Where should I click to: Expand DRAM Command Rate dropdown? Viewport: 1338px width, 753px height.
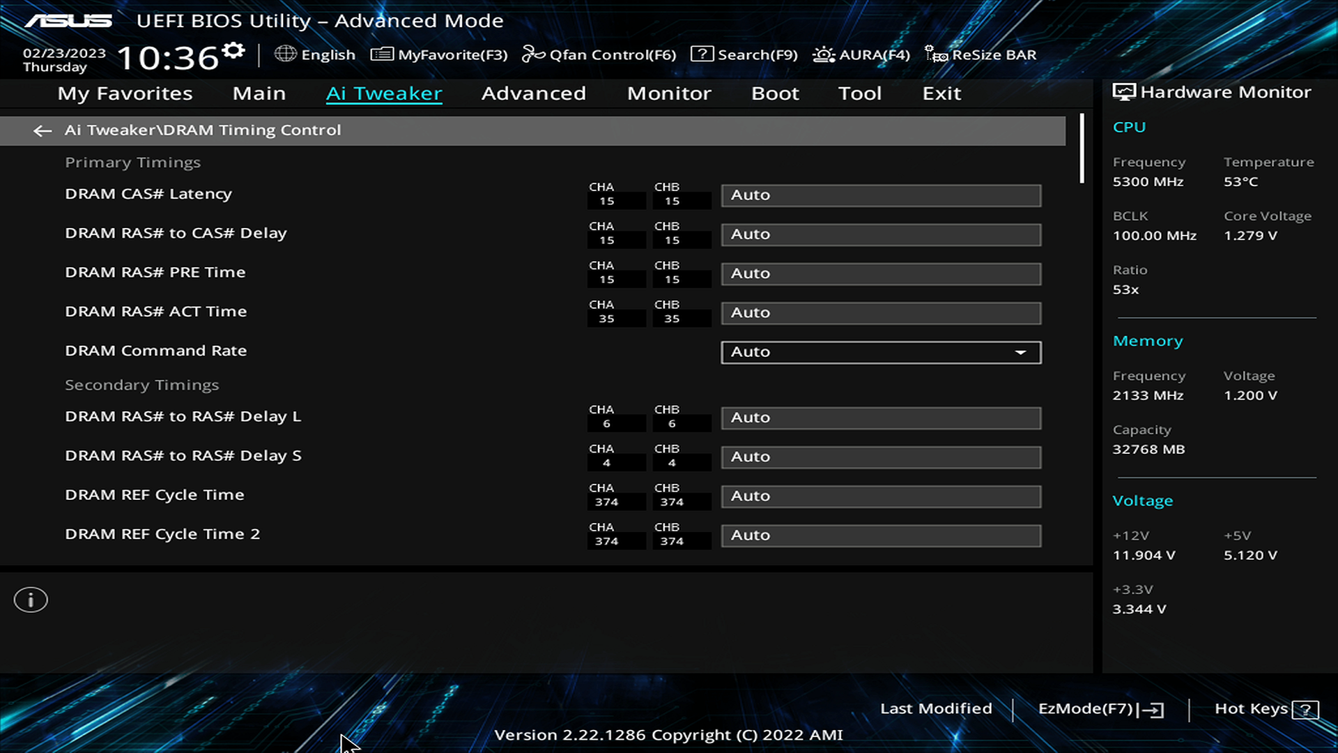[1022, 351]
